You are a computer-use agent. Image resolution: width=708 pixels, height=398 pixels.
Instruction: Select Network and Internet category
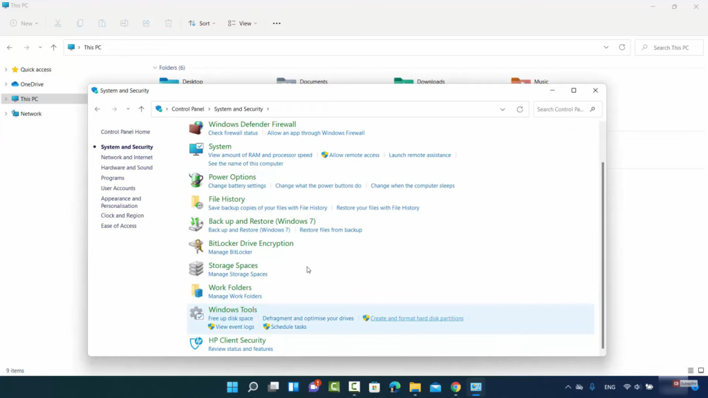tap(127, 158)
